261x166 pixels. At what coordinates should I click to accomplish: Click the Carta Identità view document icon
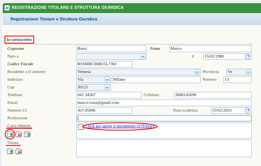coord(27,134)
